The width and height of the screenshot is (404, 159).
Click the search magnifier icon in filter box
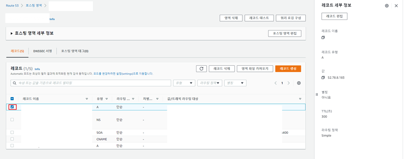[x=15, y=83]
